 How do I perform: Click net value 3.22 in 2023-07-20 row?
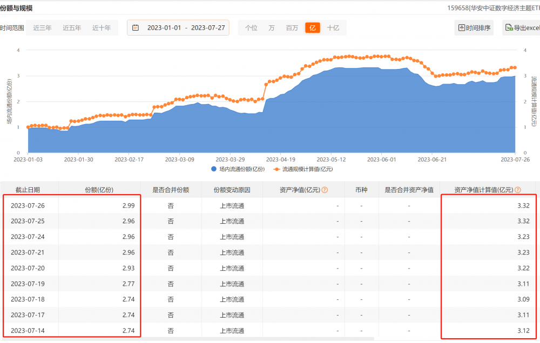point(523,269)
